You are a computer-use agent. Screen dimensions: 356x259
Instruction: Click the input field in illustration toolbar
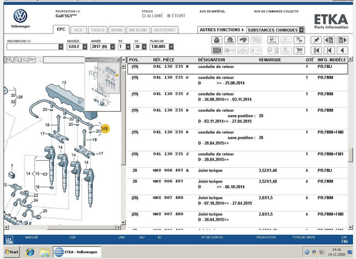[64, 60]
